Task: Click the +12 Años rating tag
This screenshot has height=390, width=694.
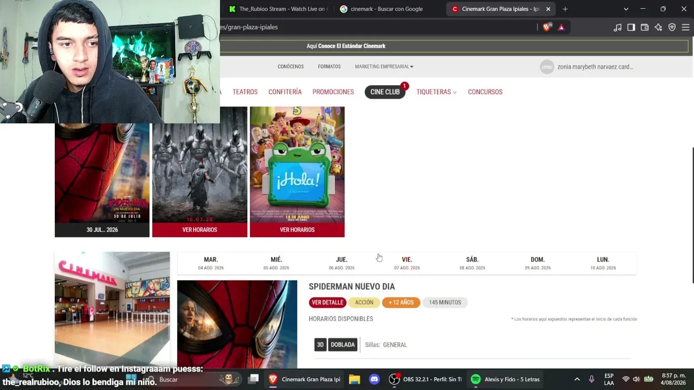Action: click(x=401, y=302)
